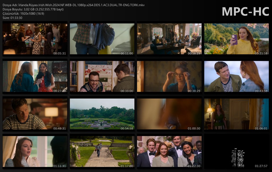272x172 pixels.
Task: Open the outdoor couple thumbnail at 00:43:59
Action: [x=236, y=76]
